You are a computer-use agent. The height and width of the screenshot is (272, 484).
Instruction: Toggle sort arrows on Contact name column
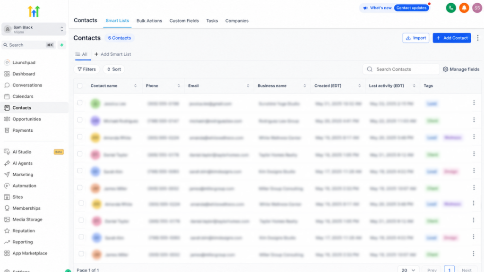point(135,86)
